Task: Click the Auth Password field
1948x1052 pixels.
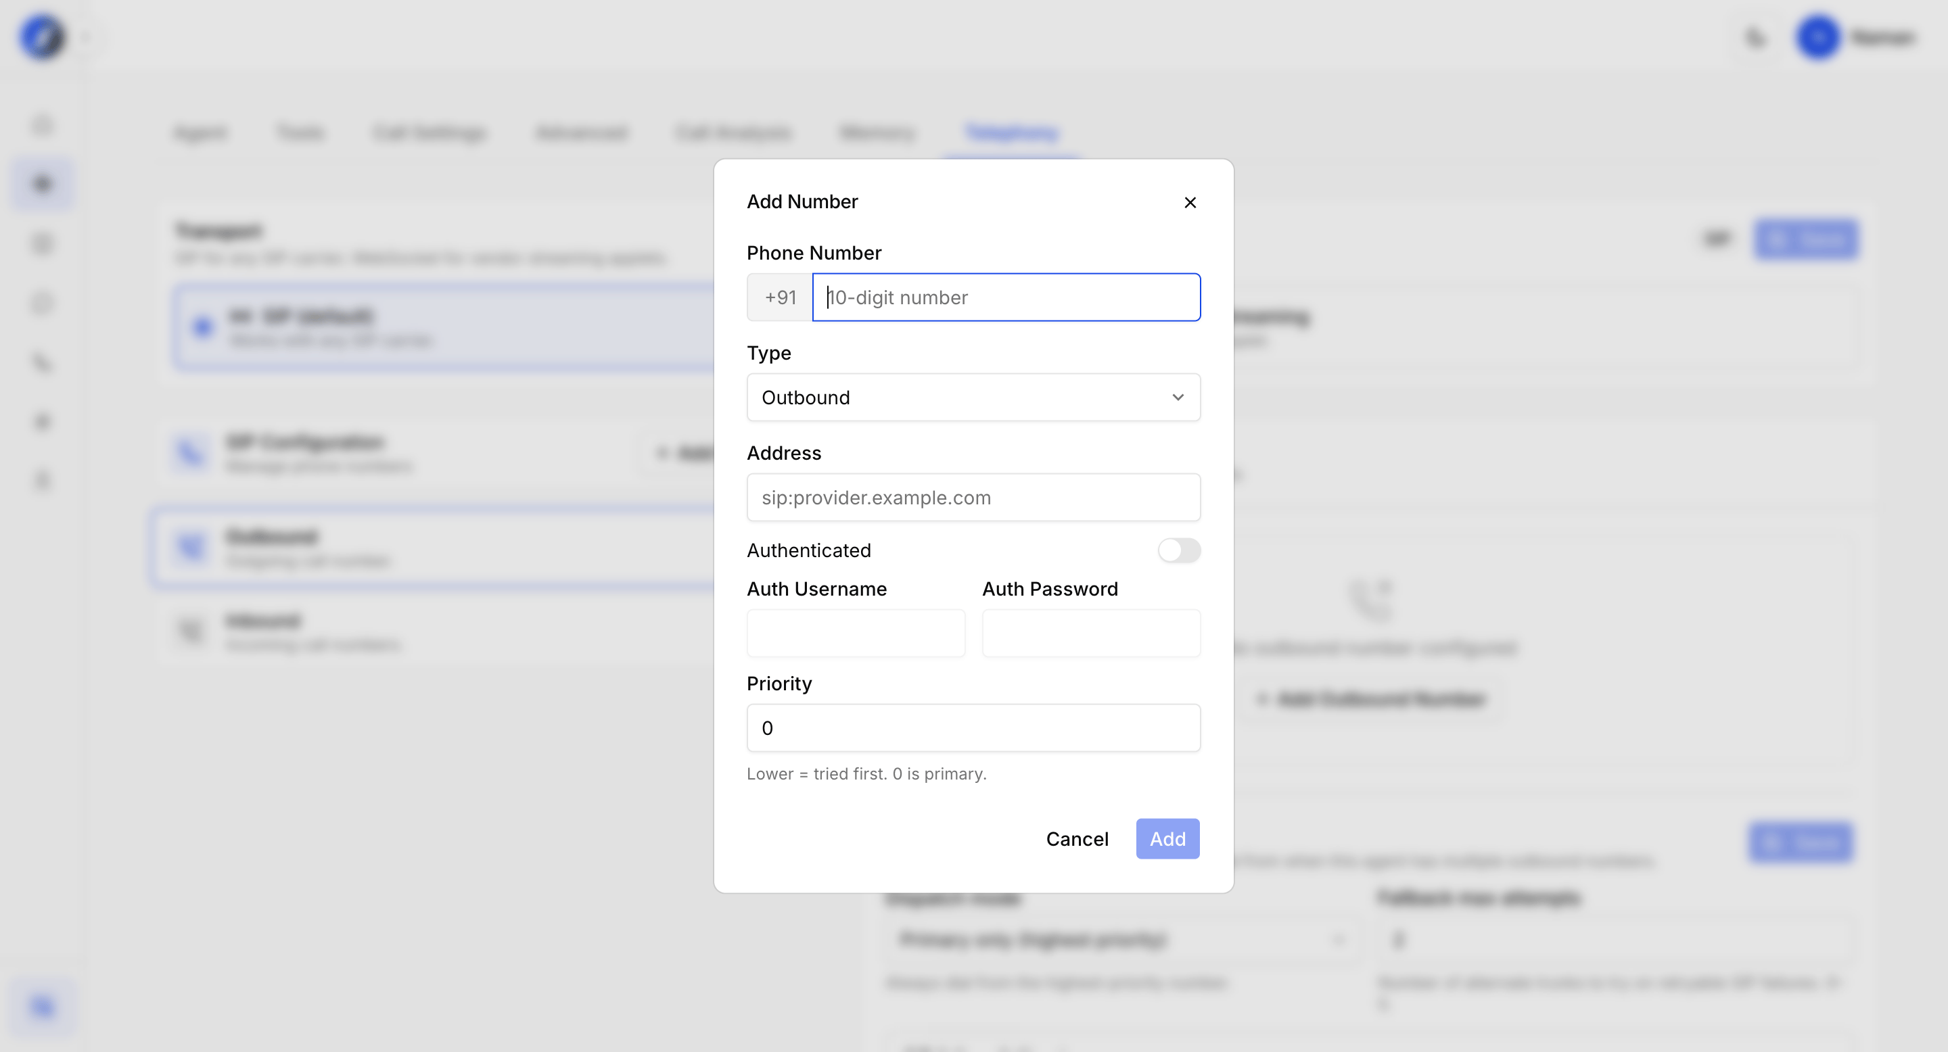Action: [1090, 633]
